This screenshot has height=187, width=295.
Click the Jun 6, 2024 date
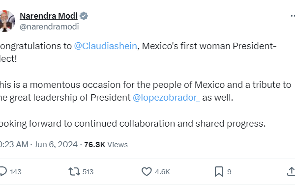point(56,145)
